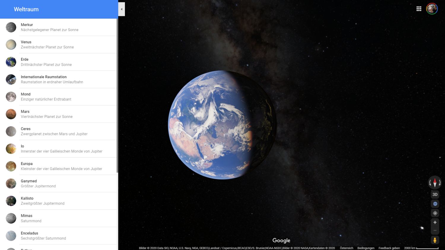Image resolution: width=445 pixels, height=250 pixels.
Task: Show my location with the target icon
Action: click(x=435, y=213)
